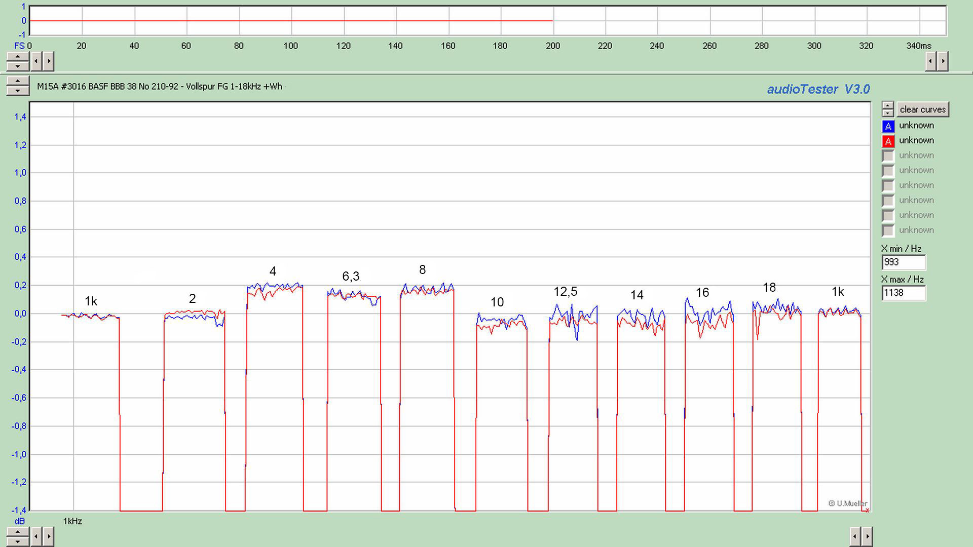This screenshot has width=973, height=547.
Task: Click up arrow stepper beside M15A title
Action: tap(17, 82)
